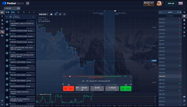
Task: Click the 1.18226 strike price field
Action: 112,89
